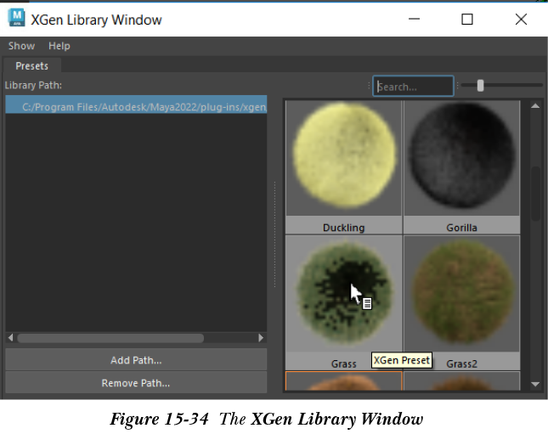Open the Help menu
This screenshot has width=548, height=434.
[x=59, y=46]
